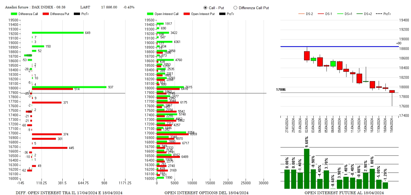
Task: Click the green Differenza Call legend swatch
Action: coord(14,14)
